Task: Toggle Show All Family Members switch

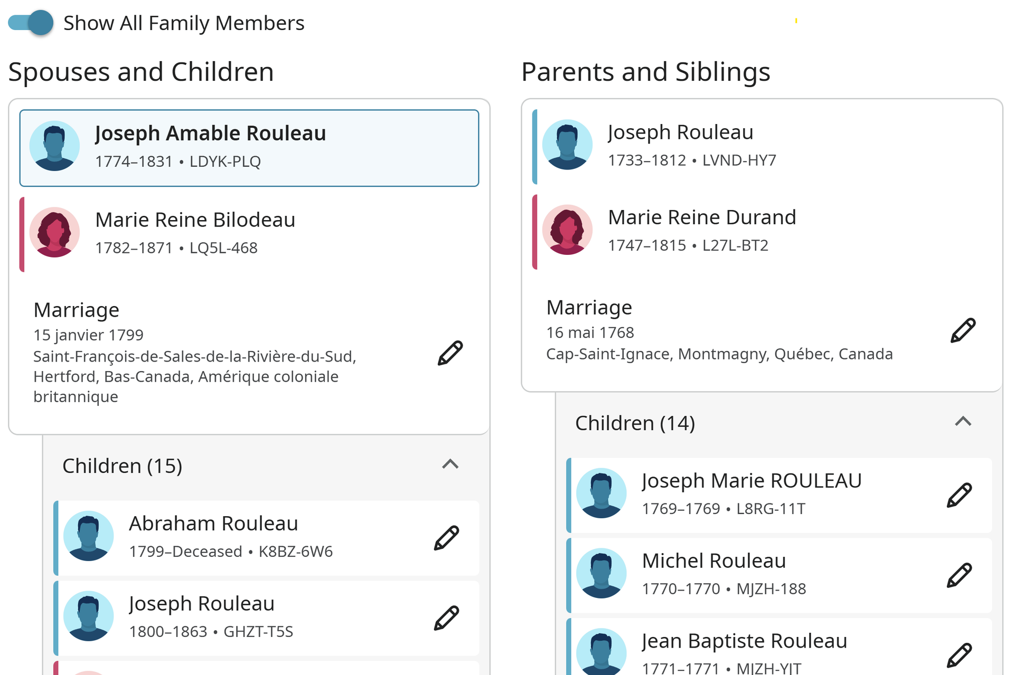Action: pos(31,23)
